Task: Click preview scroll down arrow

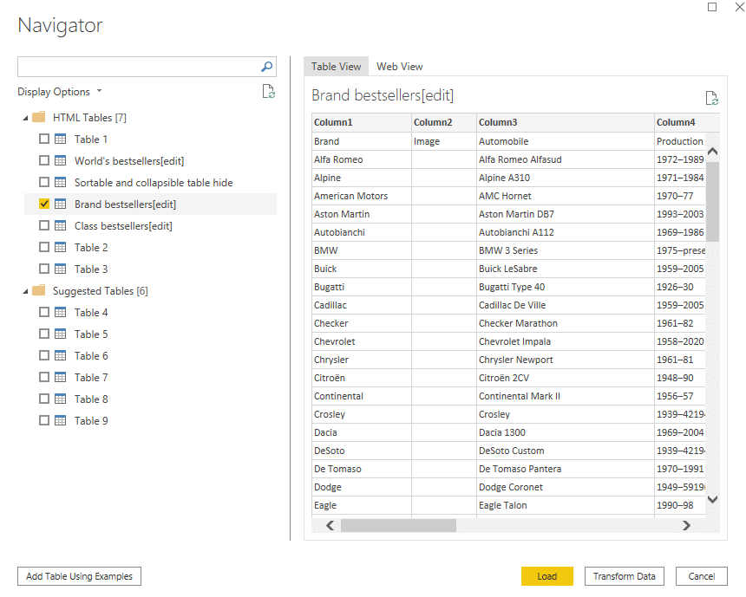Action: 712,499
